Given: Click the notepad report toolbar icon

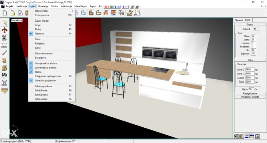Looking at the screenshot, I should [137, 13].
